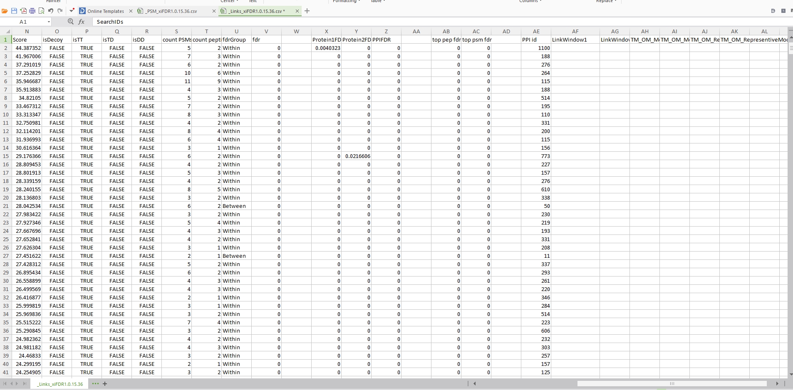
Task: Select the _Links_xiFDR1.0.15.36 sheet tab
Action: 60,384
